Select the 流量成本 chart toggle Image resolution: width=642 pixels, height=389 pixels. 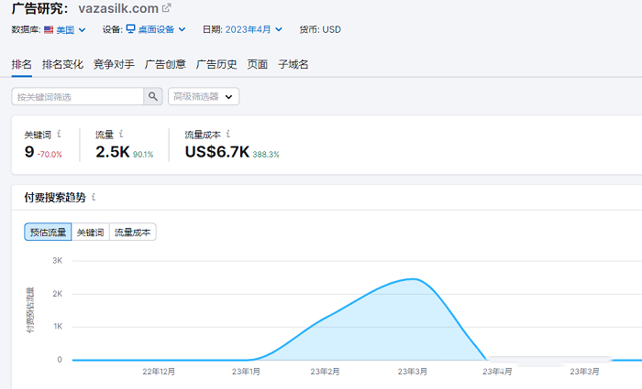133,232
